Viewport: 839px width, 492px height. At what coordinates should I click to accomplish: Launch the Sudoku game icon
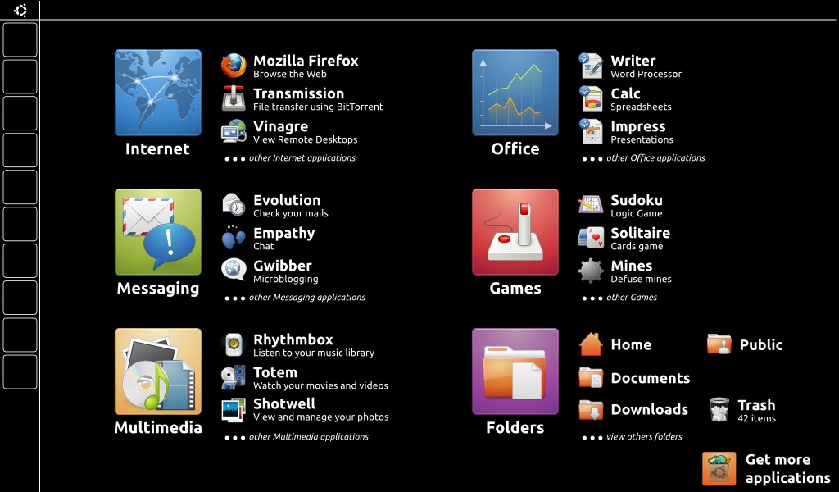(x=591, y=205)
